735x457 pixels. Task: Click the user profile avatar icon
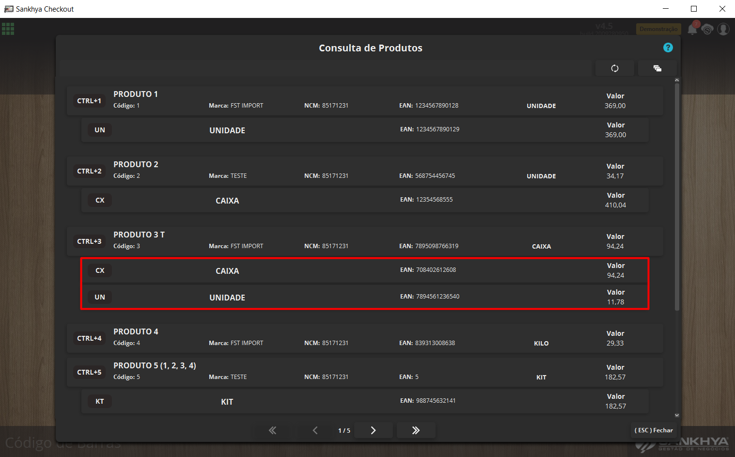723,29
